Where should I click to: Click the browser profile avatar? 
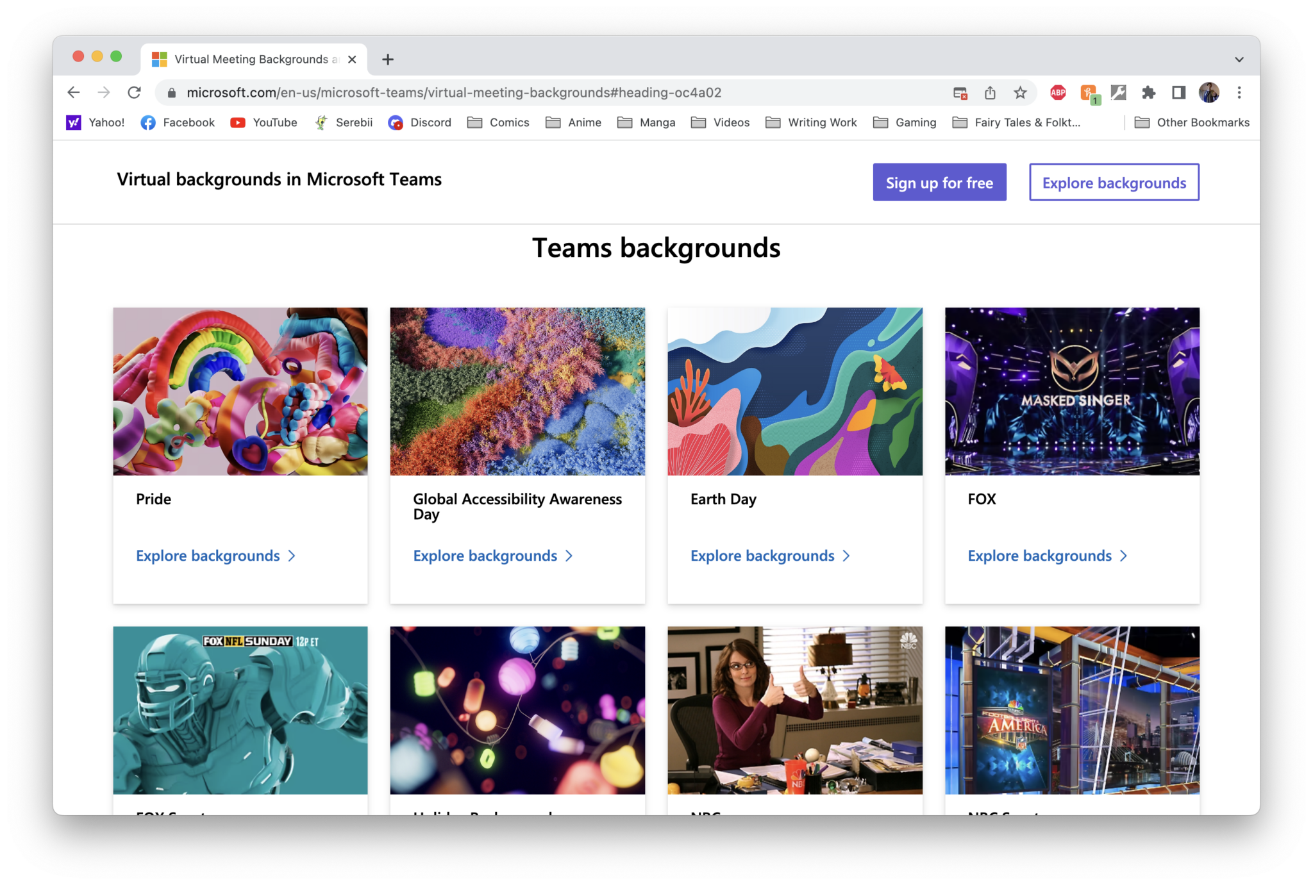(x=1208, y=92)
